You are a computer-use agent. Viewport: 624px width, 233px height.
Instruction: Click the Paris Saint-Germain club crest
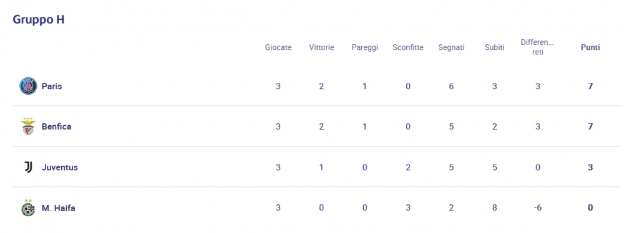pos(28,86)
